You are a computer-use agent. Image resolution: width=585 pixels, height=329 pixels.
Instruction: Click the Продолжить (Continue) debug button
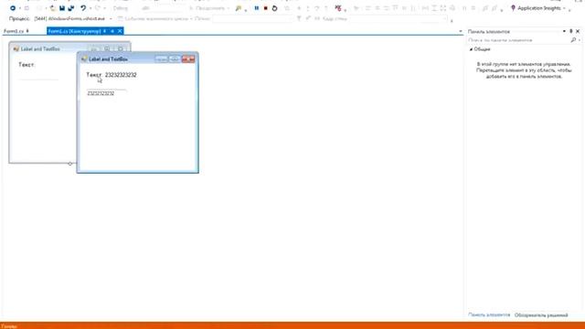pyautogui.click(x=209, y=8)
